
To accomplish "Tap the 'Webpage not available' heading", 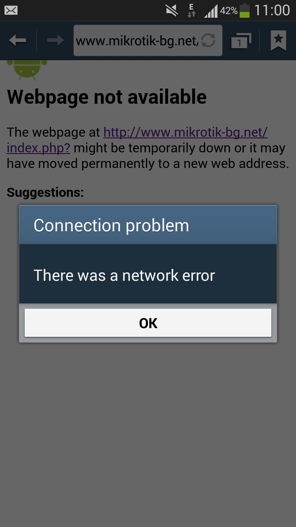I will click(107, 97).
